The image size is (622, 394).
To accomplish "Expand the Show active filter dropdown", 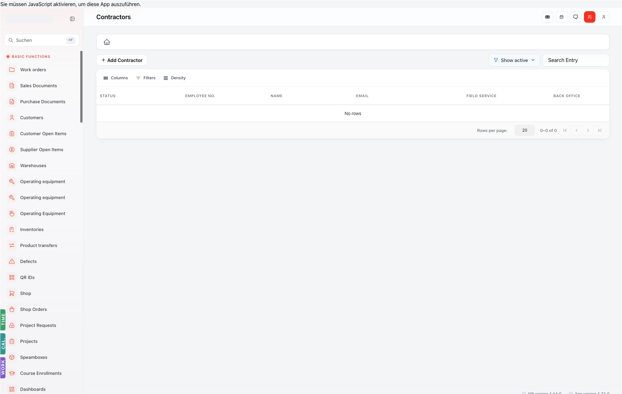I will click(x=514, y=60).
